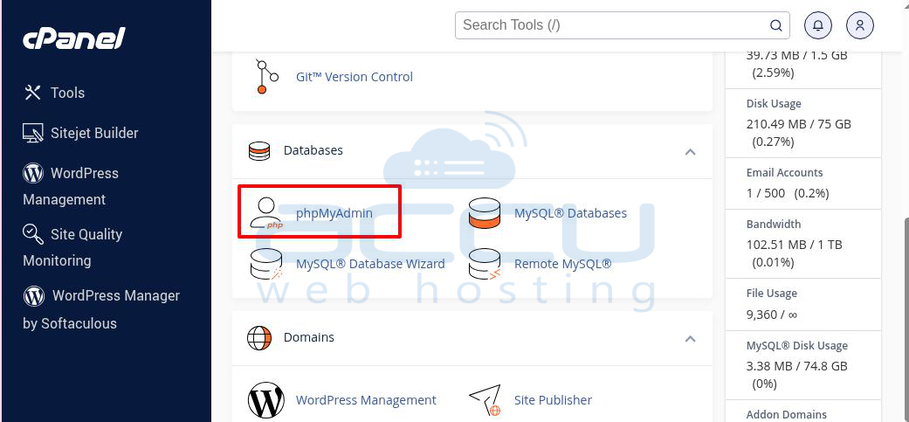Click Site Quality Monitoring magnifier icon
This screenshot has height=422, width=909.
[x=33, y=234]
